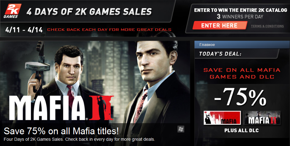290x146 pixels.
Task: Click the 4/11 - 4/14 date range
Action: (24, 30)
